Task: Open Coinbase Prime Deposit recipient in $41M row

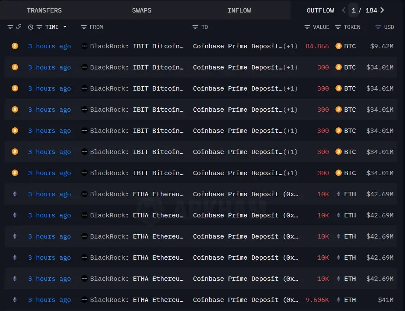Action: pyautogui.click(x=246, y=300)
